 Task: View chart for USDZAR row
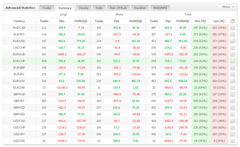point(233,141)
